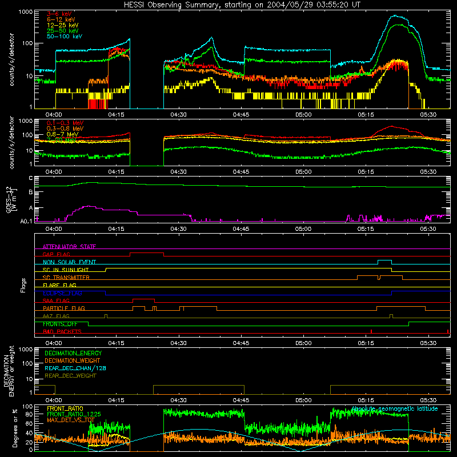Select the yellow FRONT_RATIO legend label

point(65,409)
